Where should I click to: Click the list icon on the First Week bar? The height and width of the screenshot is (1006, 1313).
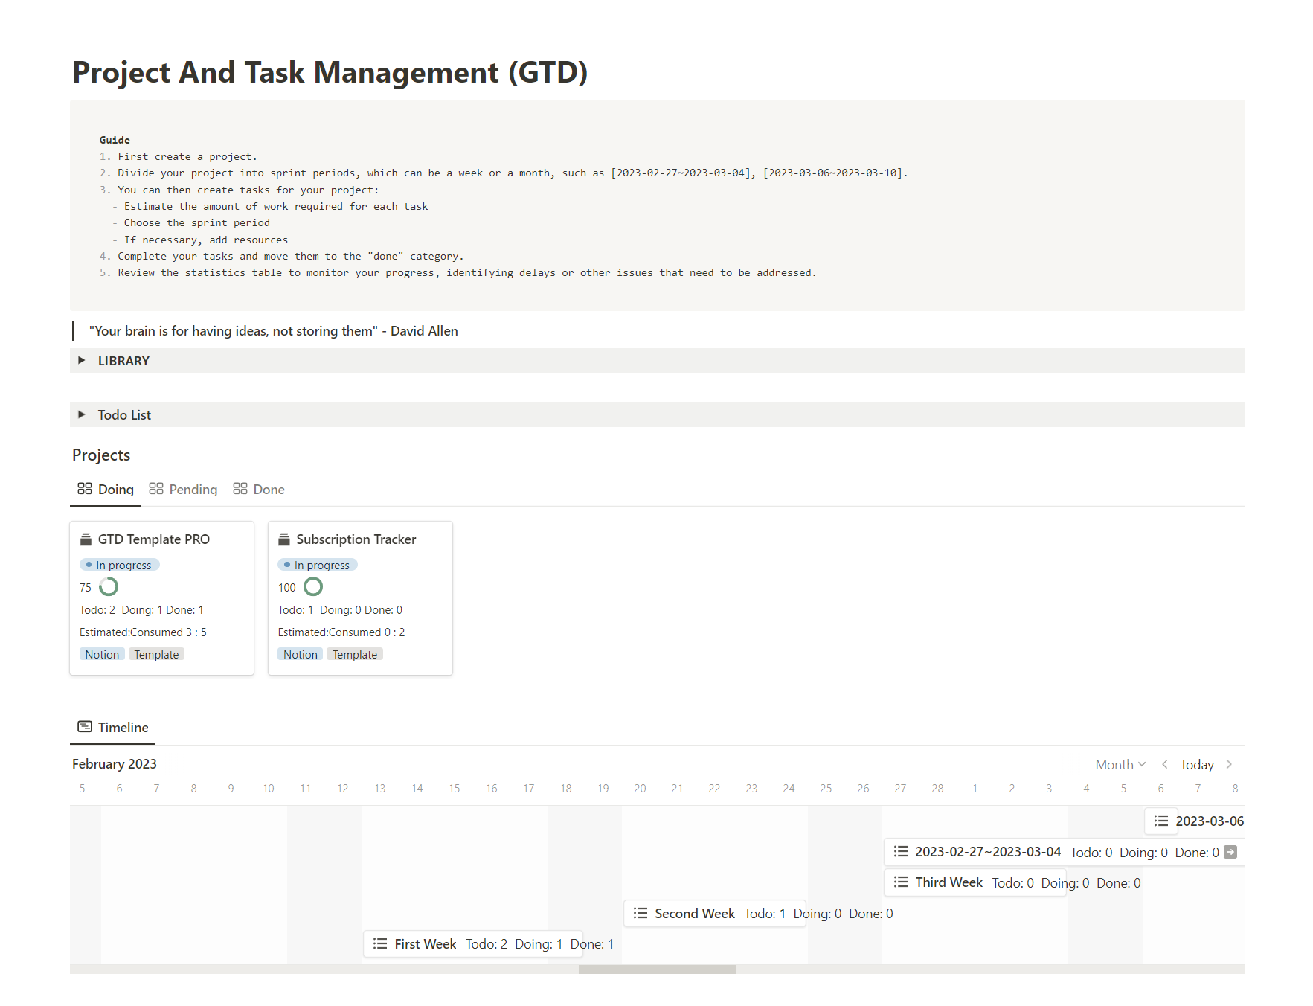tap(380, 943)
